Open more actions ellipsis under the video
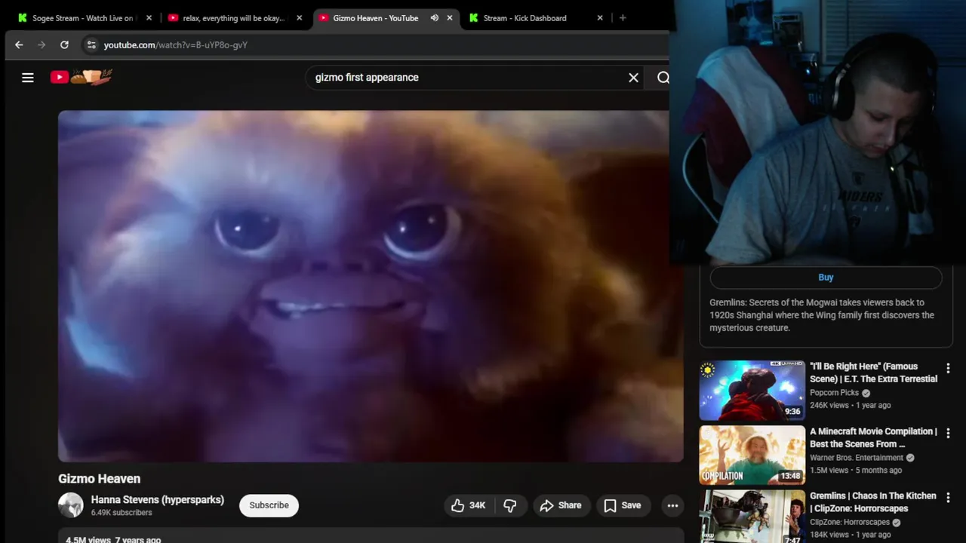 672,505
